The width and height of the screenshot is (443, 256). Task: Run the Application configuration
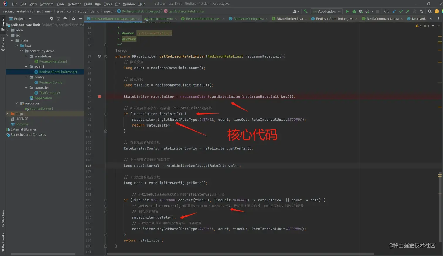point(347,11)
